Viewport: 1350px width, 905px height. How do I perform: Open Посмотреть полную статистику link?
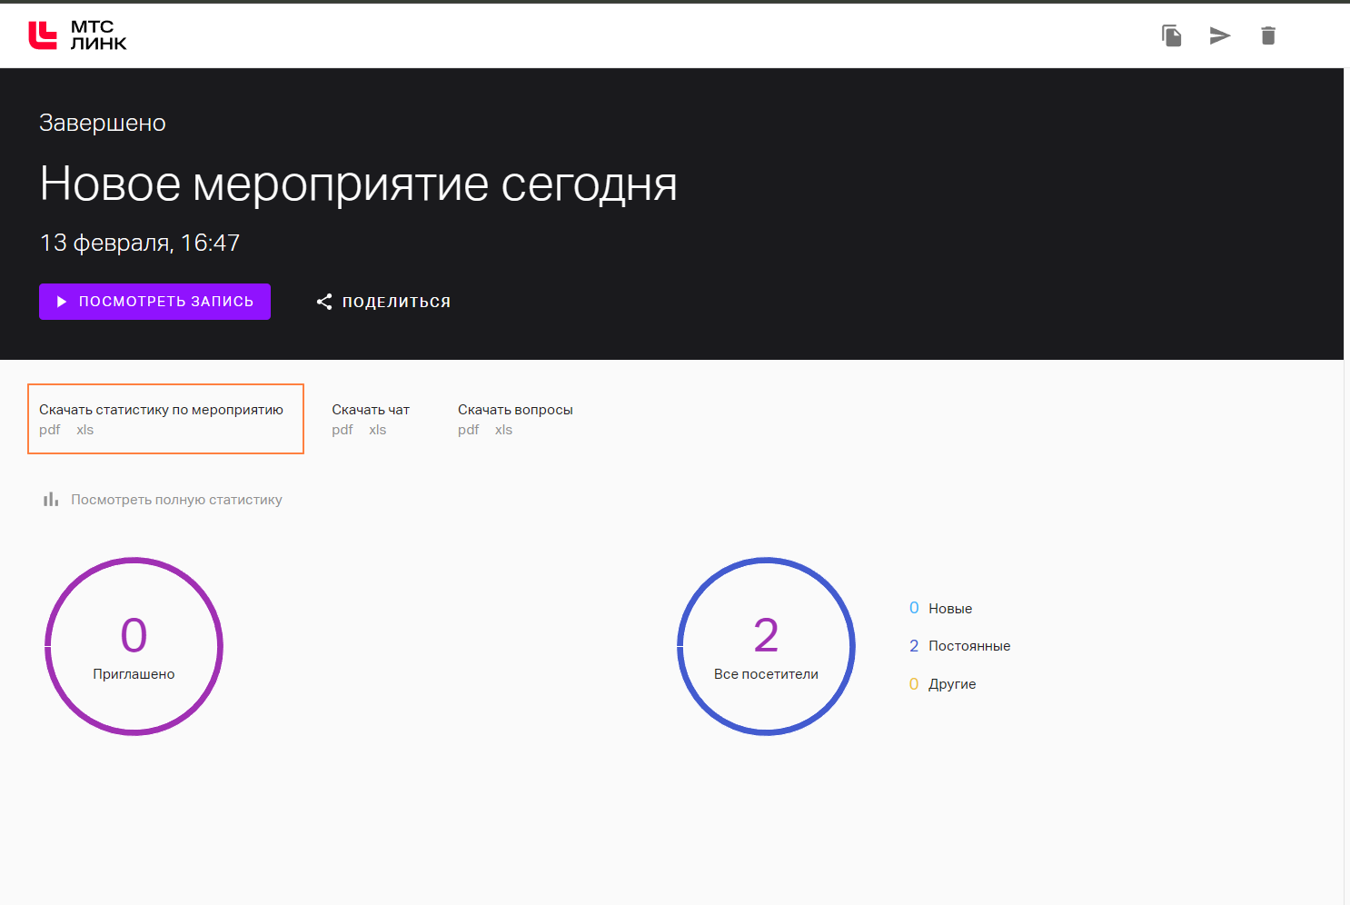click(x=176, y=500)
